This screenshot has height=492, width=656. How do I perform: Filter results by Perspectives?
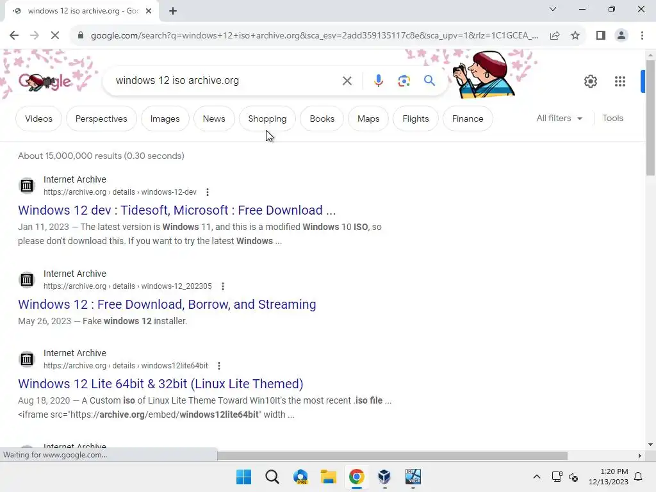point(101,119)
